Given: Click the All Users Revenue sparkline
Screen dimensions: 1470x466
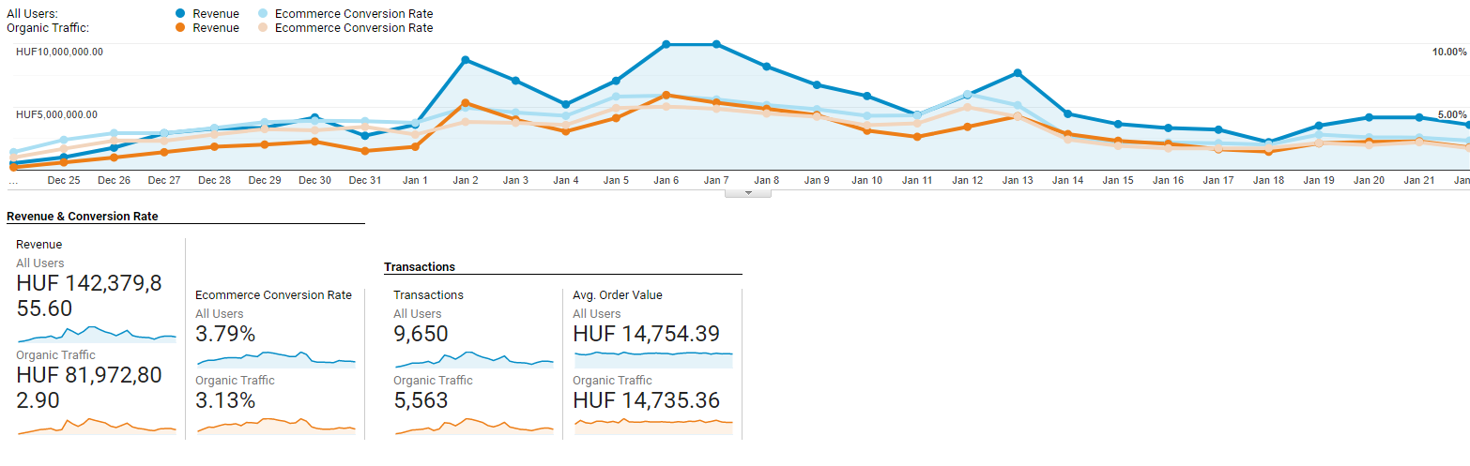Looking at the screenshot, I should [97, 334].
